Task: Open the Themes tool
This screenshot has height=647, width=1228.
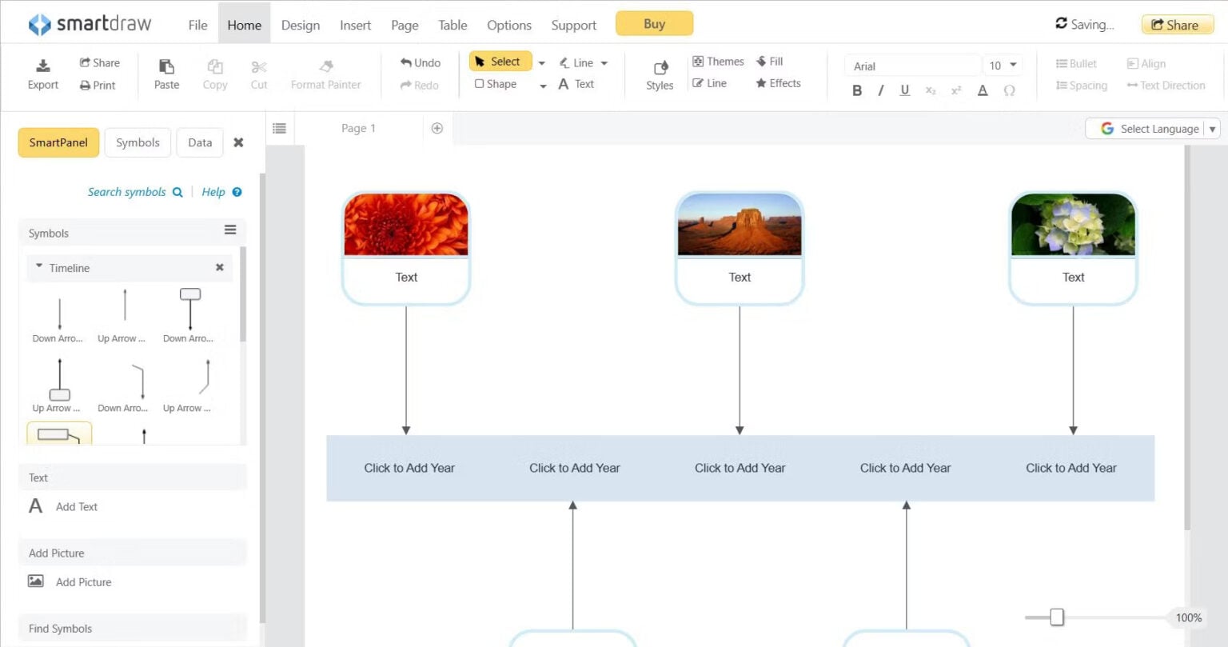Action: pos(717,61)
